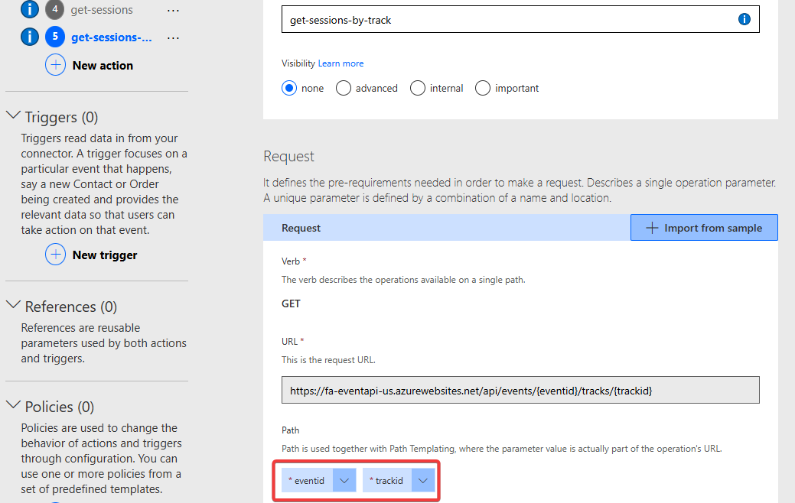Open eventid path parameter dropdown

click(345, 480)
